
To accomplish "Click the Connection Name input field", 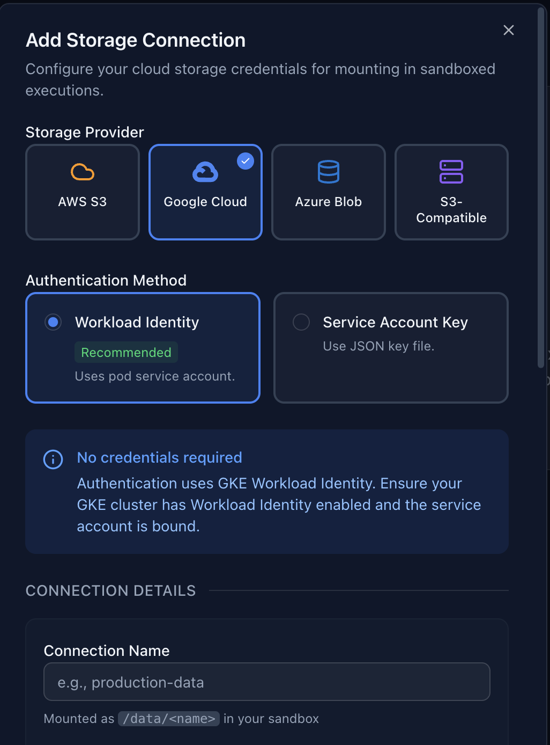I will pos(266,682).
